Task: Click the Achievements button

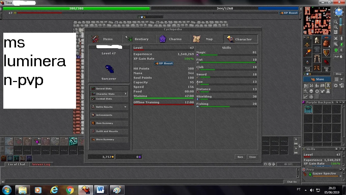Action: tap(109, 115)
